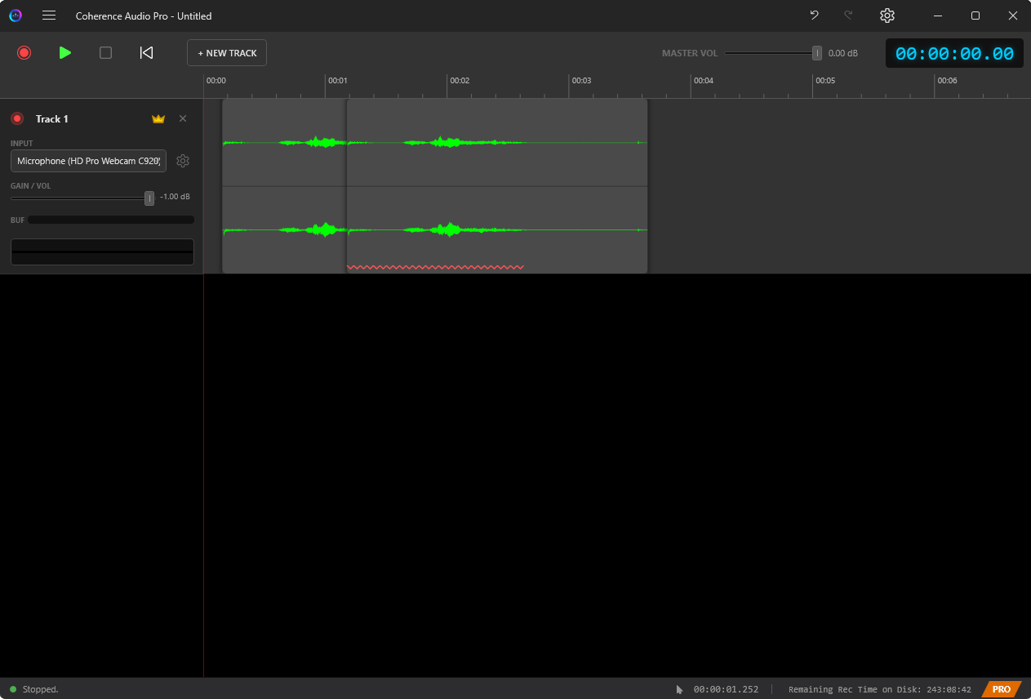Open the input device selector on Track 1
Viewport: 1031px width, 699px height.
(87, 160)
